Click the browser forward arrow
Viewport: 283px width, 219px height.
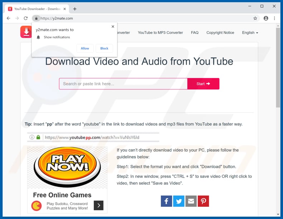tap(17, 18)
